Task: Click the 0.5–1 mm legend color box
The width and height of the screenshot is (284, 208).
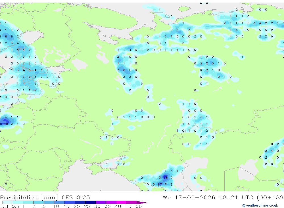Action: (18, 202)
